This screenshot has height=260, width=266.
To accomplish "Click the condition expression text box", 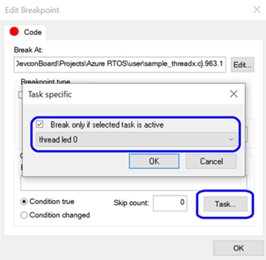I will click(134, 184).
